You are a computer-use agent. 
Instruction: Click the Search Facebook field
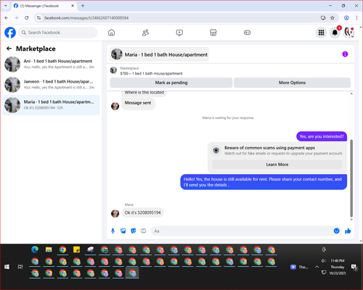point(58,33)
